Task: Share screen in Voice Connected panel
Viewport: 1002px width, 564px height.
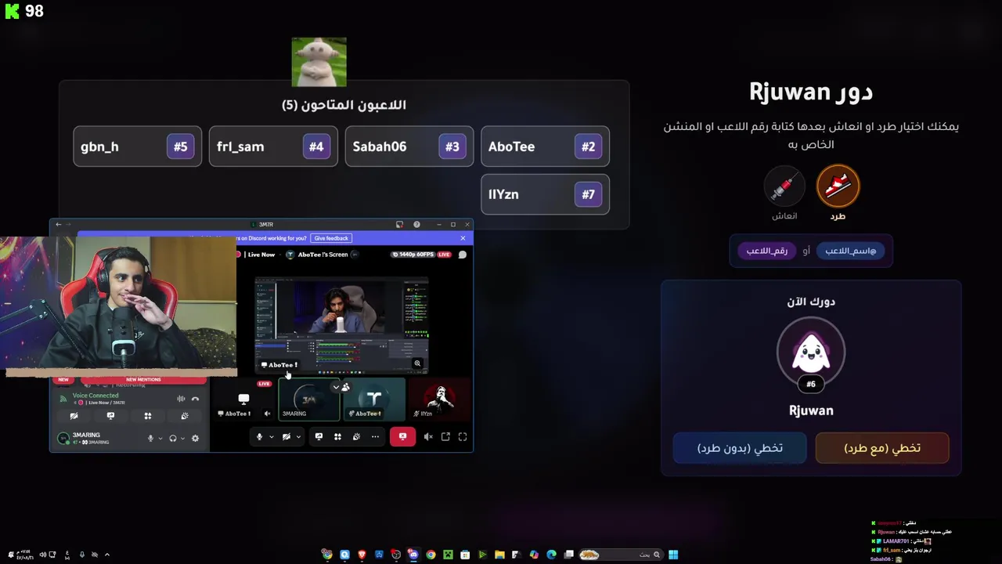Action: pyautogui.click(x=110, y=416)
